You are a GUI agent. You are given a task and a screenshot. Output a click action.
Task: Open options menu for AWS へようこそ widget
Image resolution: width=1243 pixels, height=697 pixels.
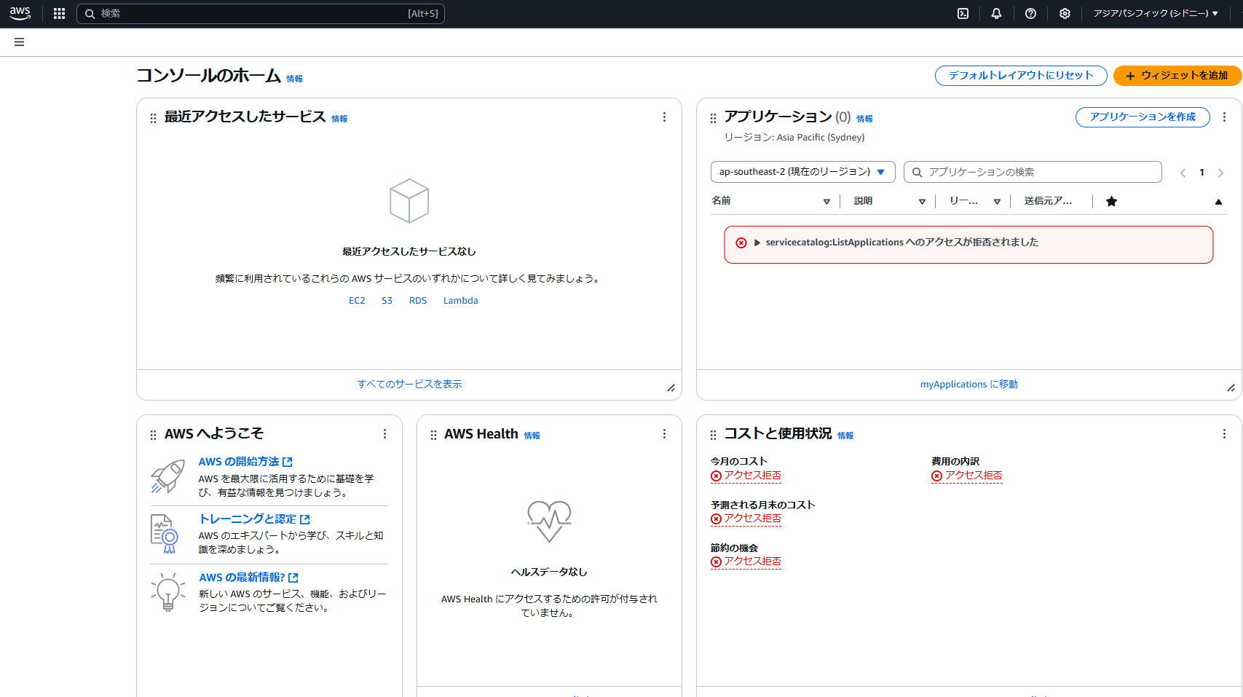(x=384, y=434)
